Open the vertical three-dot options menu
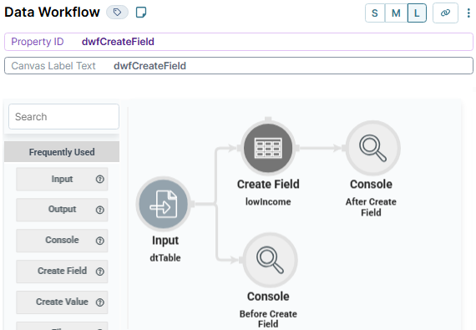The image size is (476, 330). coord(468,13)
